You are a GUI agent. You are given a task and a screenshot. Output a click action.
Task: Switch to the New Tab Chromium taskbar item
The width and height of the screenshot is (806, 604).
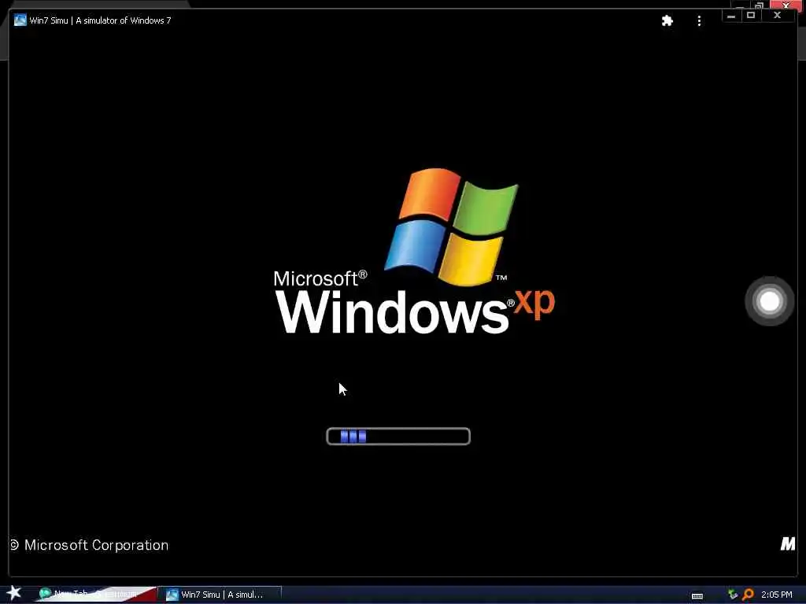96,595
